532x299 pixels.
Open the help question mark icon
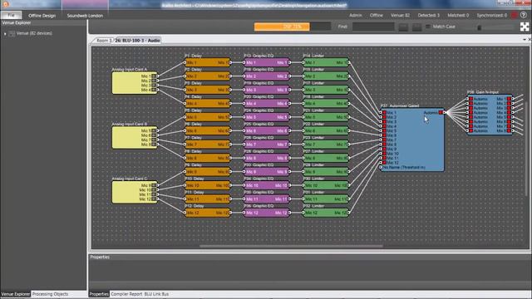(x=524, y=15)
